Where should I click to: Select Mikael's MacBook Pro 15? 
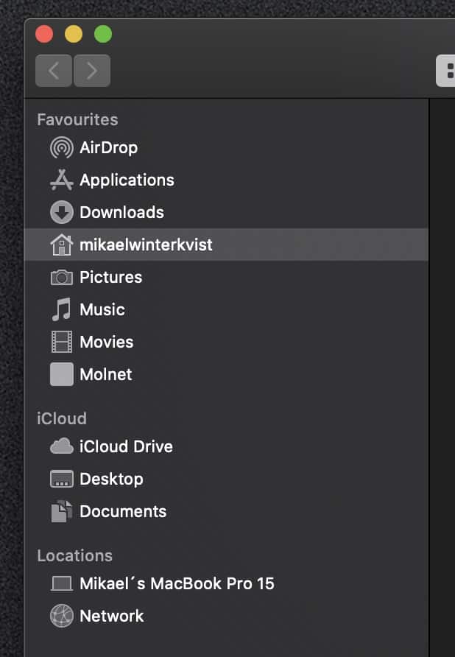[x=226, y=583]
